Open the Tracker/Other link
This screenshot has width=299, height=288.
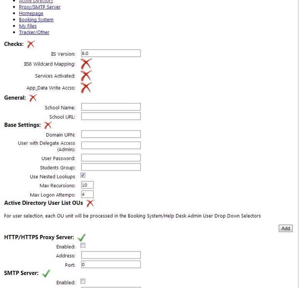coord(34,32)
